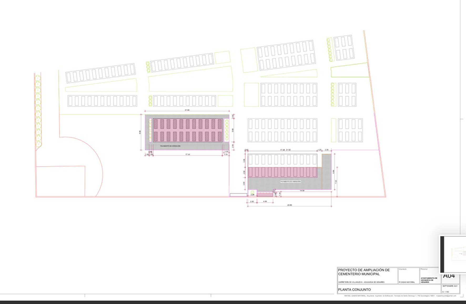Select the 'A04' sheet number
Viewport: 466px width, 304px height.
click(449, 276)
